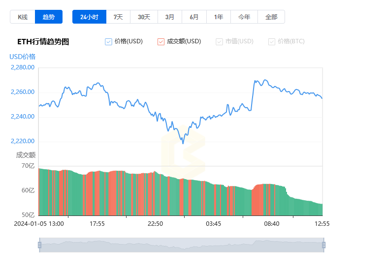384x277 pixels.
Task: Click the 03:45 time label
Action: click(213, 224)
